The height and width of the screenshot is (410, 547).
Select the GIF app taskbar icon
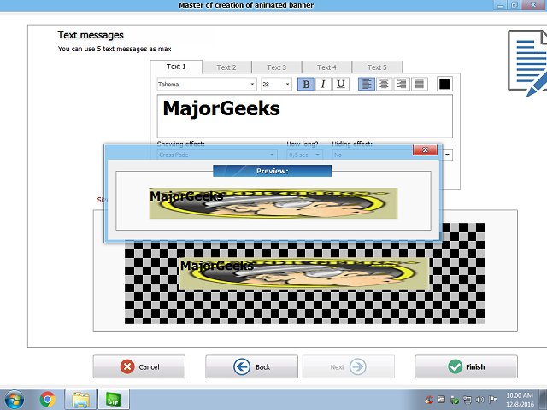114,400
